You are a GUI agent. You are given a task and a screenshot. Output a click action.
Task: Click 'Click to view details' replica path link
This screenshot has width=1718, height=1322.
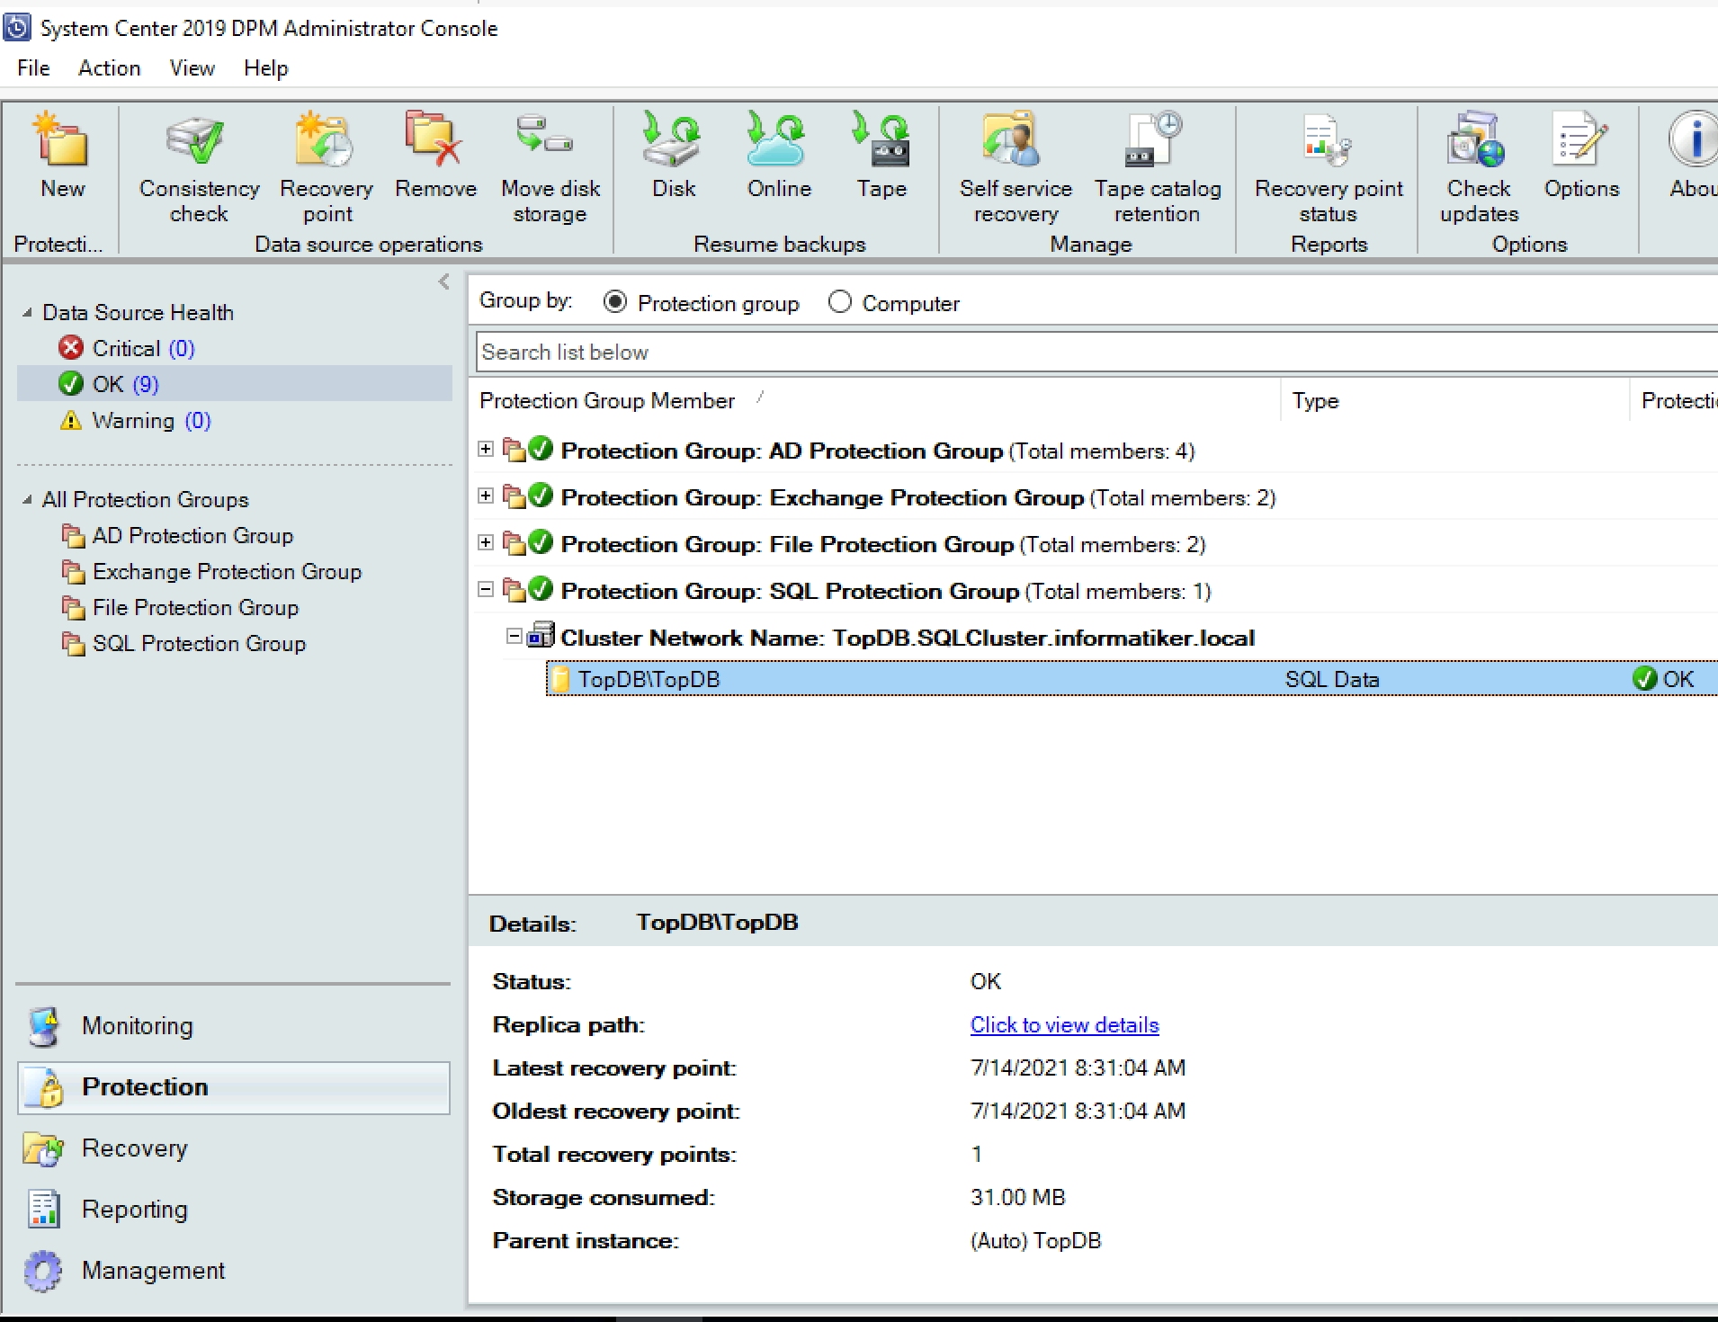tap(1064, 1025)
